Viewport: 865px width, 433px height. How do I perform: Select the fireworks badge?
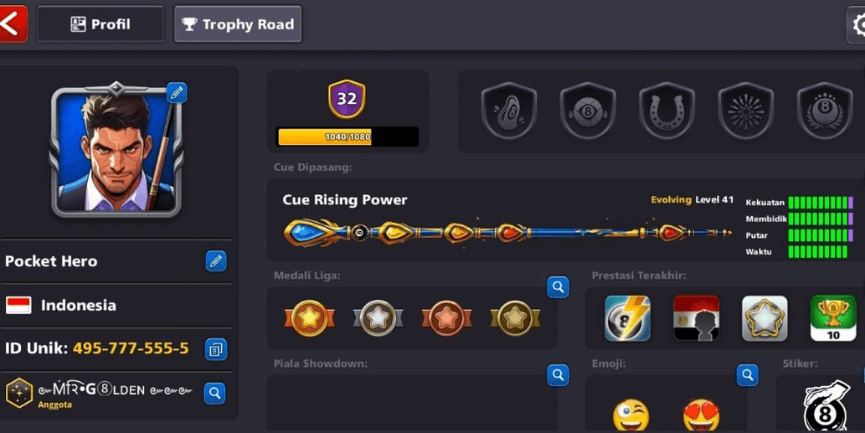pos(745,111)
